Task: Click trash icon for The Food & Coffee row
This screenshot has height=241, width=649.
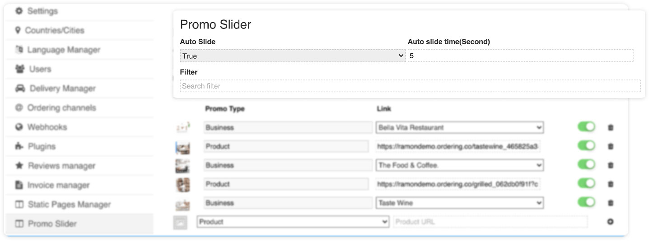Action: click(611, 165)
